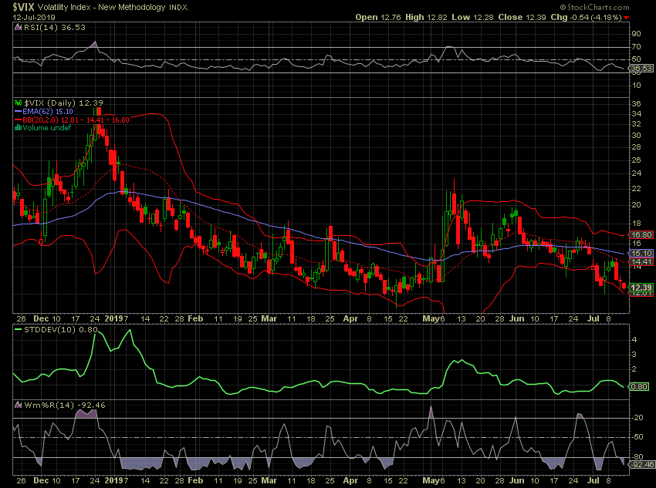Click the 14.41 middle band price tag
Screen dimensions: 656x488
click(x=642, y=262)
